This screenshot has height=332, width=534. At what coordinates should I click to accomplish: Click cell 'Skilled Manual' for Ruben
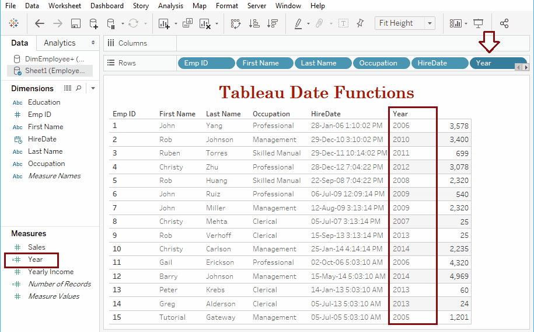pos(277,153)
